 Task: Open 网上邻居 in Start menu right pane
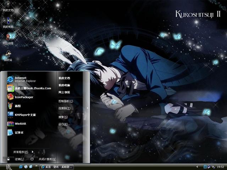[64, 92]
